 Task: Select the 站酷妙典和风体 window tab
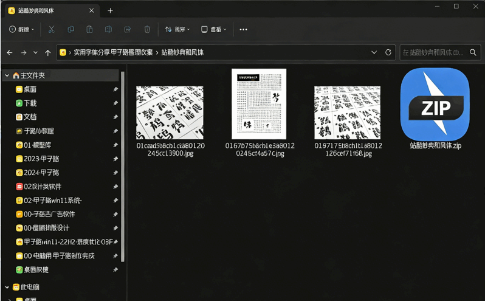tap(51, 10)
